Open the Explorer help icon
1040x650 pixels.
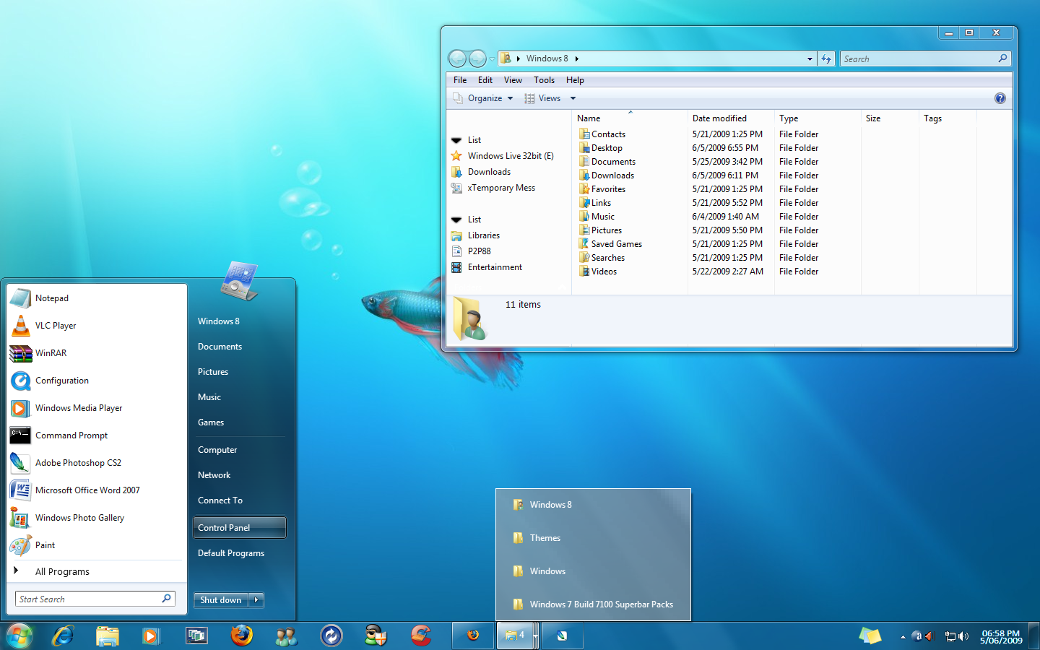(x=1000, y=98)
